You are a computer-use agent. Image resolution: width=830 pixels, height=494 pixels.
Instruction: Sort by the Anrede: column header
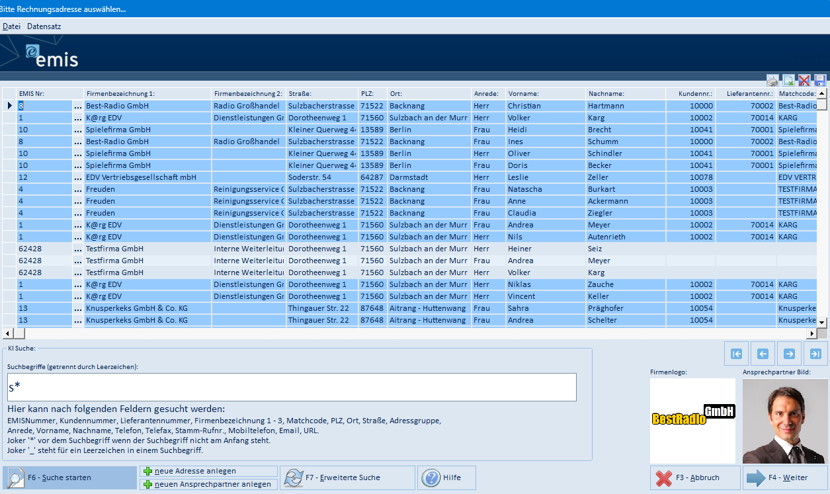489,94
